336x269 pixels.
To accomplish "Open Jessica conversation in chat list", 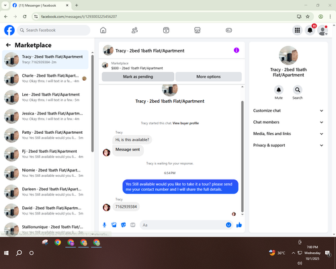I will point(45,116).
